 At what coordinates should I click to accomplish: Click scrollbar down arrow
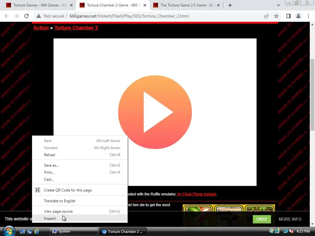312,224
